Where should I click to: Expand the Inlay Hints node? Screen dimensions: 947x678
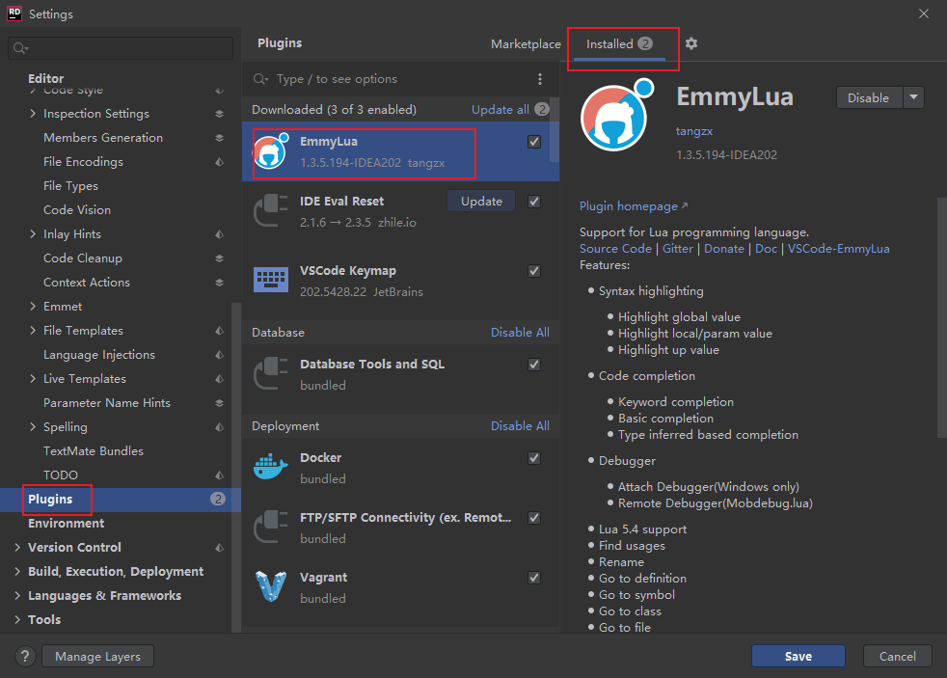(x=33, y=234)
